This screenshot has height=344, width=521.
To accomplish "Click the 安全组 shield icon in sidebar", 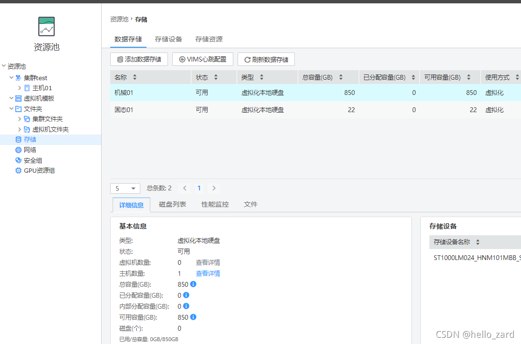I will (x=19, y=160).
